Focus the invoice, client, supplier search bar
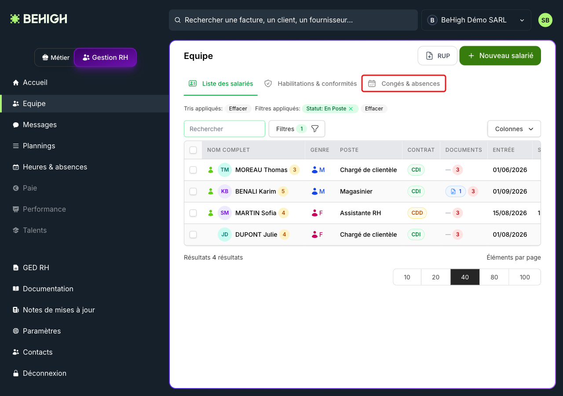The height and width of the screenshot is (396, 563). coord(293,20)
